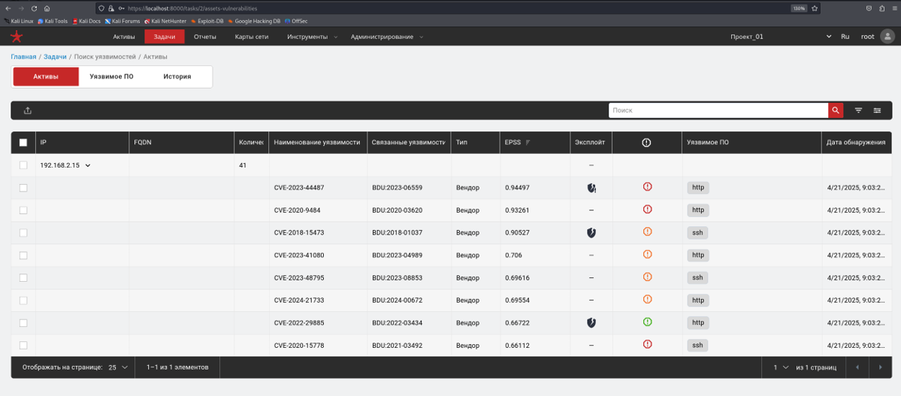This screenshot has height=396, width=901.
Task: Click the http tag for CVE-2023-44487
Action: pos(698,188)
